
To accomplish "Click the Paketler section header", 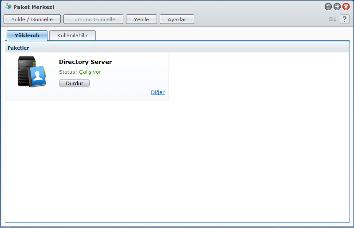I will (18, 48).
